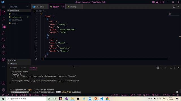
Task: Click the Live Share status bar button
Action: click(34, 95)
